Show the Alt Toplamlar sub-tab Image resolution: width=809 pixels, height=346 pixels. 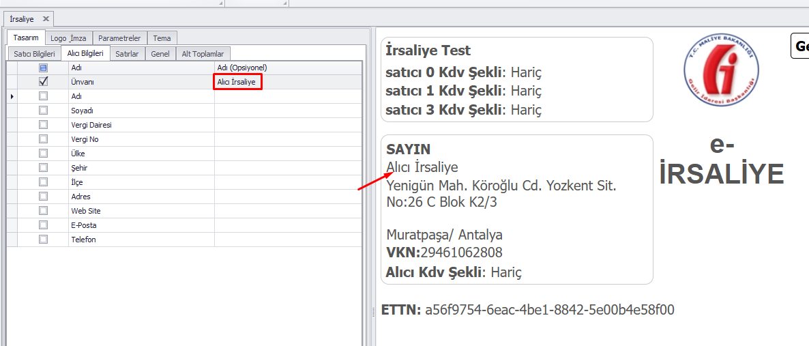[203, 53]
